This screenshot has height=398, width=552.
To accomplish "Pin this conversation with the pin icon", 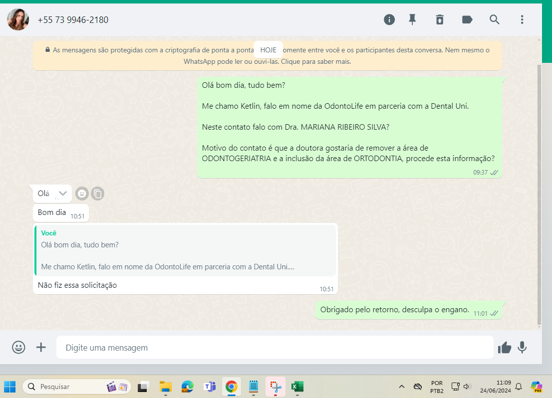I will (x=412, y=20).
